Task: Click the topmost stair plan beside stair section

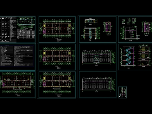Action: [x=144, y=49]
